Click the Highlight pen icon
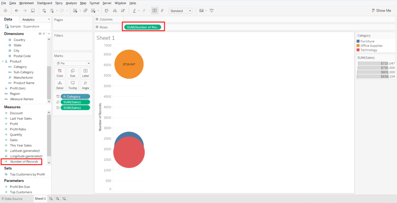This screenshot has width=397, height=203. (x=135, y=11)
